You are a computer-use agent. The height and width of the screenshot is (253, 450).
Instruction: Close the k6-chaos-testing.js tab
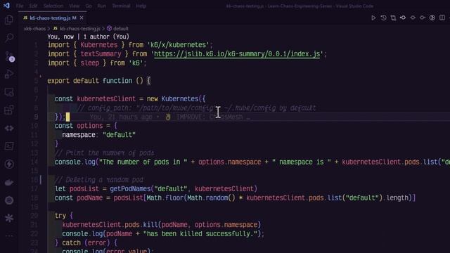point(82,18)
